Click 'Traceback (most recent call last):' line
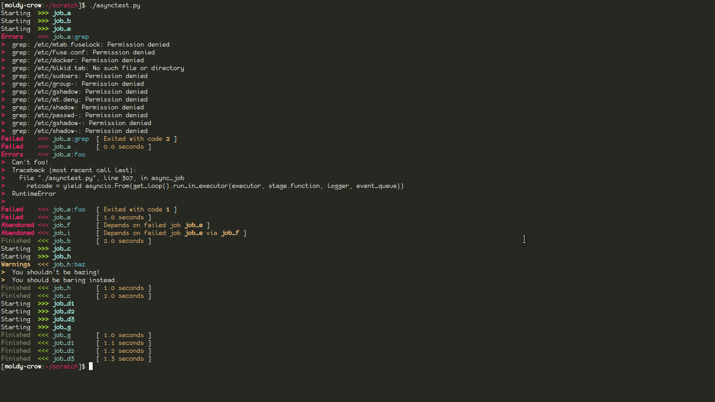715x402 pixels. [x=74, y=170]
